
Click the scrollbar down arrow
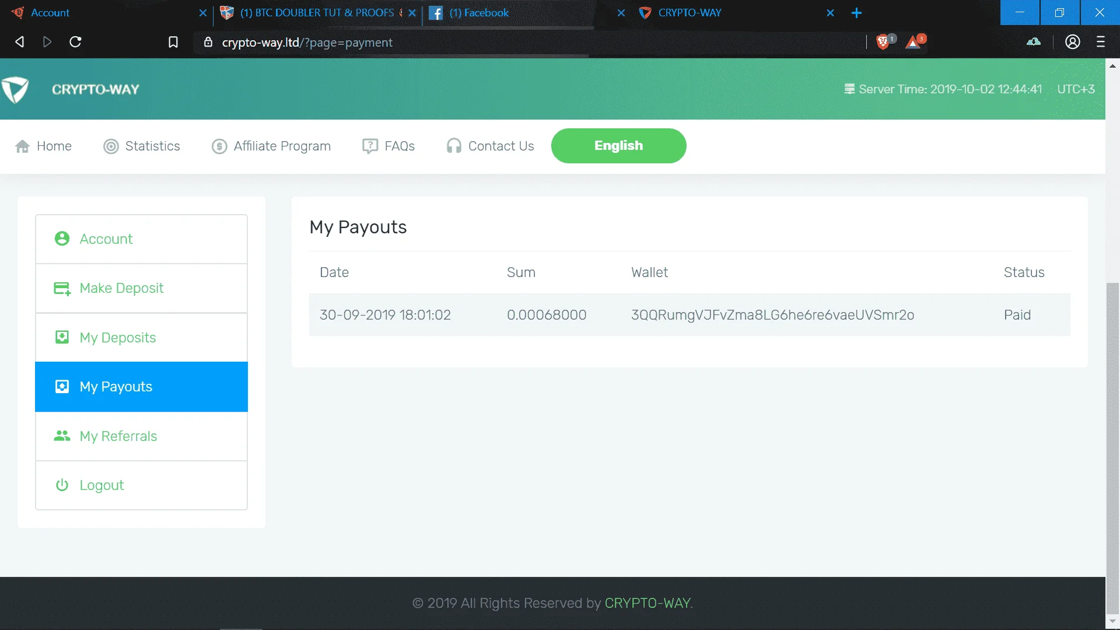tap(1112, 622)
